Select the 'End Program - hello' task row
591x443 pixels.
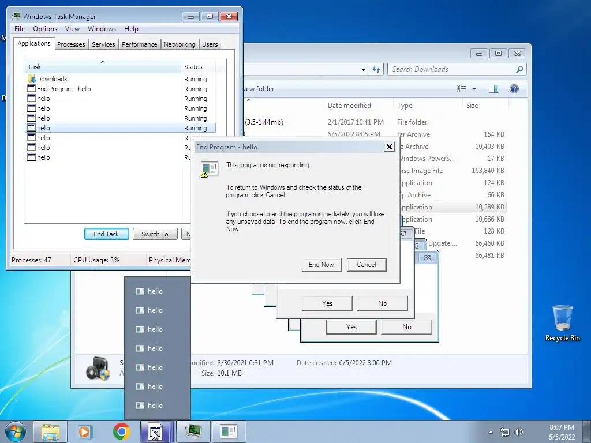[x=120, y=89]
